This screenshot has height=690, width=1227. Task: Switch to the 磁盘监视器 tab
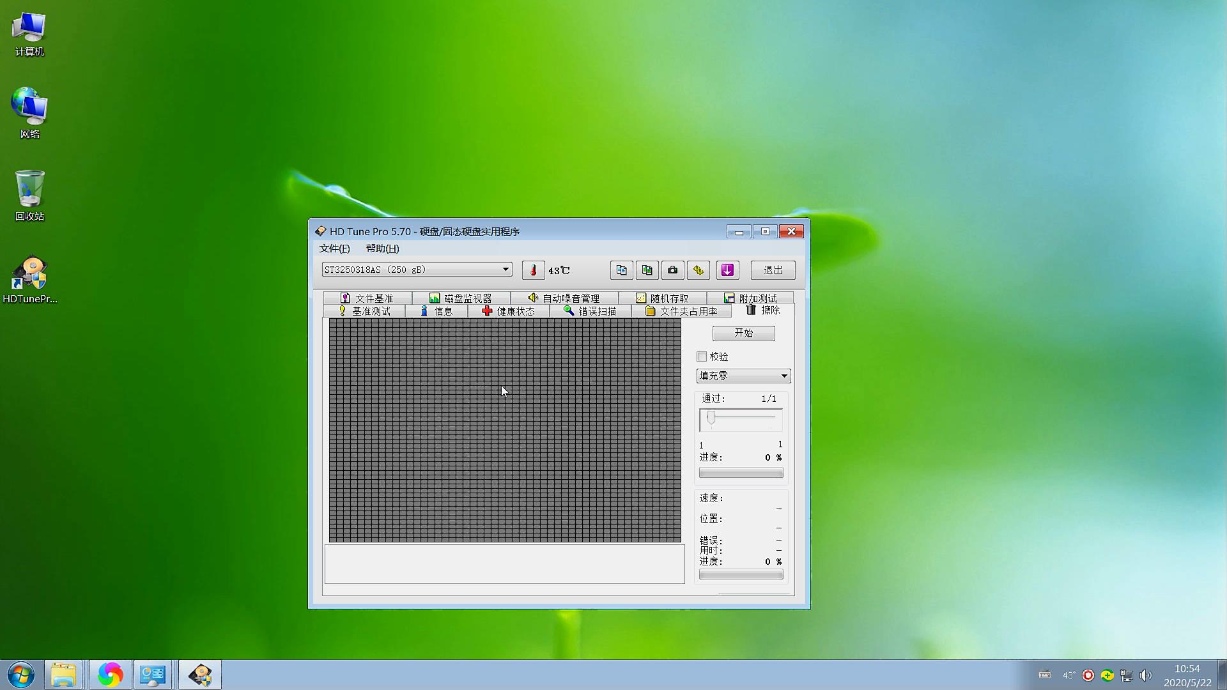click(461, 298)
